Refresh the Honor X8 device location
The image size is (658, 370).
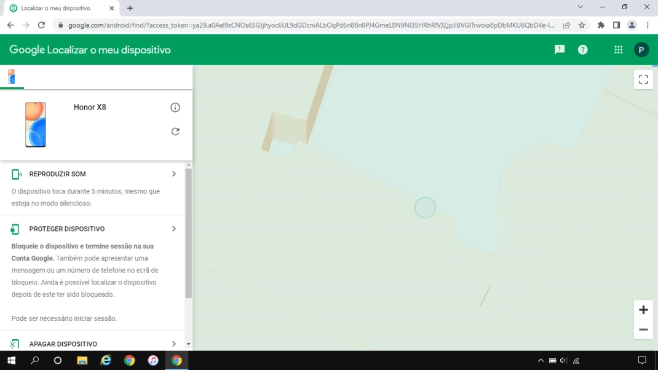[x=175, y=132]
